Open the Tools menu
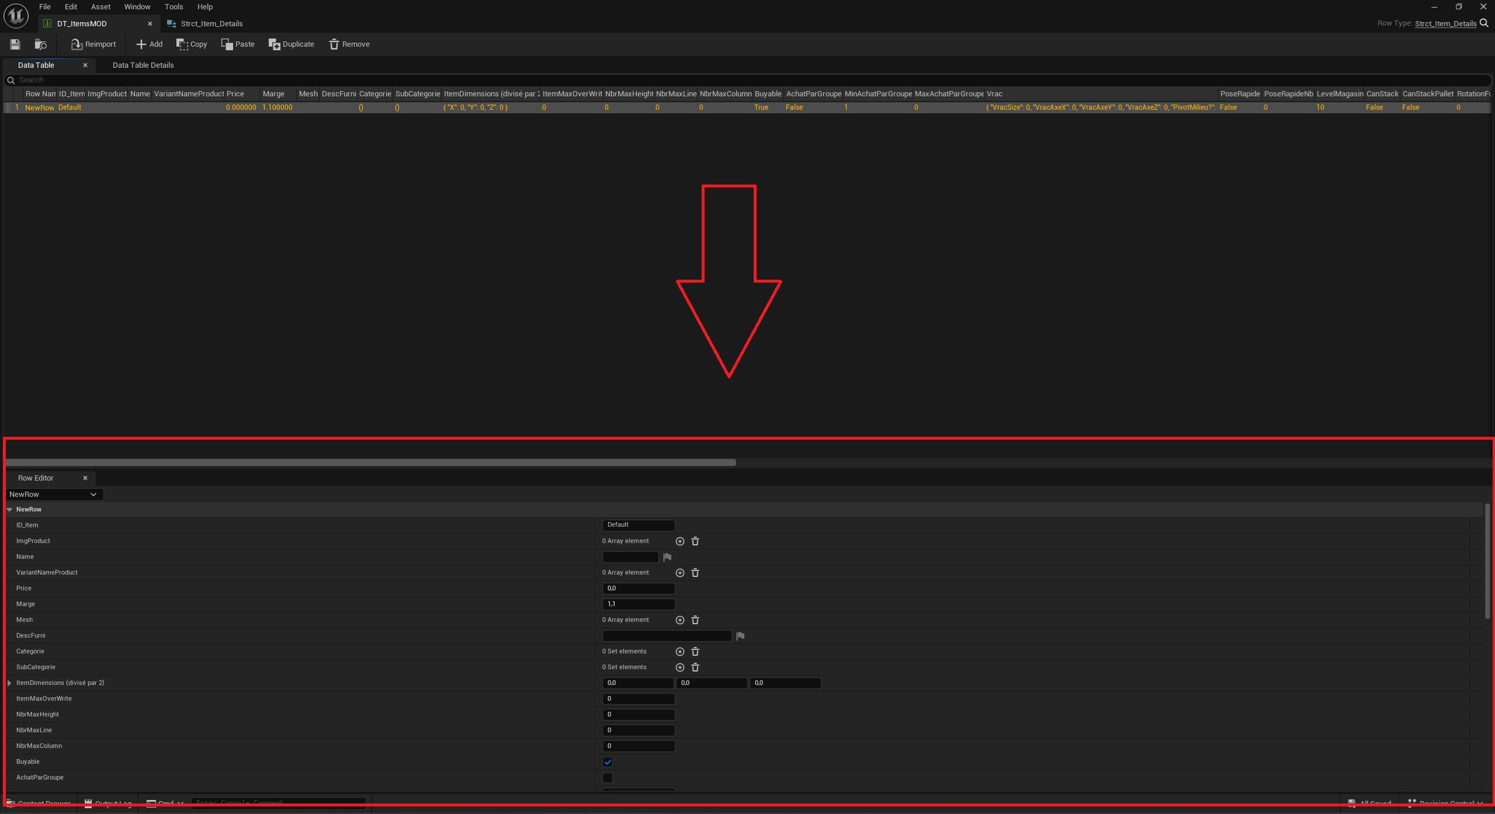 pyautogui.click(x=174, y=7)
